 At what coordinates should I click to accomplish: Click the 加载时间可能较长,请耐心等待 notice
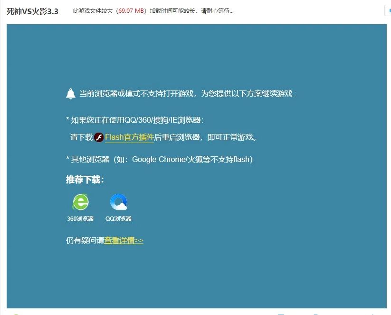(192, 11)
